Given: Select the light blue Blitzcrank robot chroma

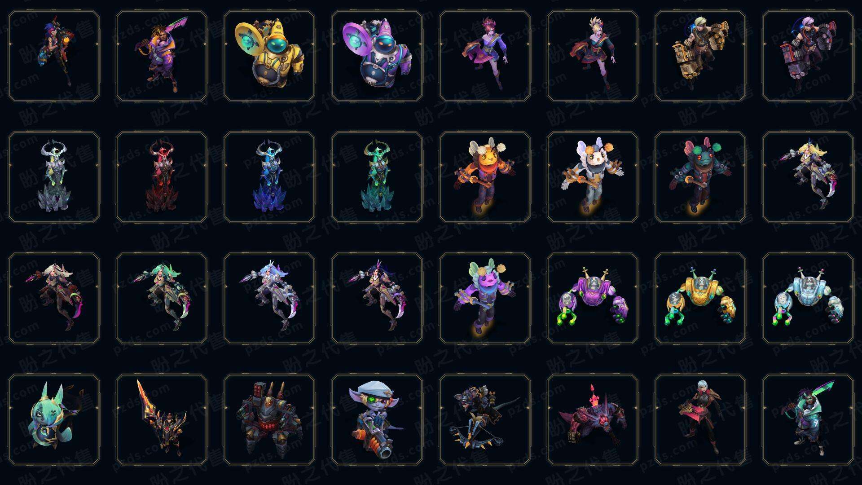Looking at the screenshot, I should click(808, 298).
